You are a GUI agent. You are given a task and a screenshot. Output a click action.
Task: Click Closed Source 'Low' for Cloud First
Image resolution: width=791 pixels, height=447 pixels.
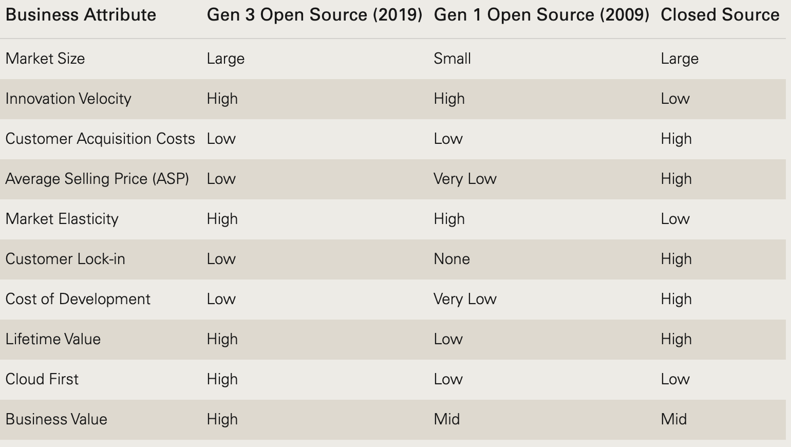pos(675,379)
